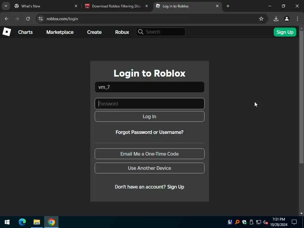Click the page vertical scrollbar thumb
Image resolution: width=304 pixels, height=228 pixels.
(301, 96)
